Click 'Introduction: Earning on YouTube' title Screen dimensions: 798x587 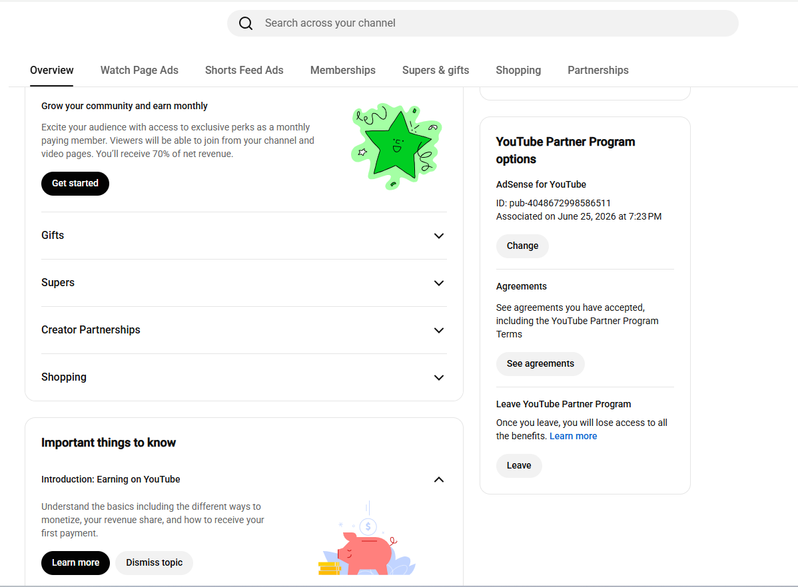pyautogui.click(x=111, y=479)
